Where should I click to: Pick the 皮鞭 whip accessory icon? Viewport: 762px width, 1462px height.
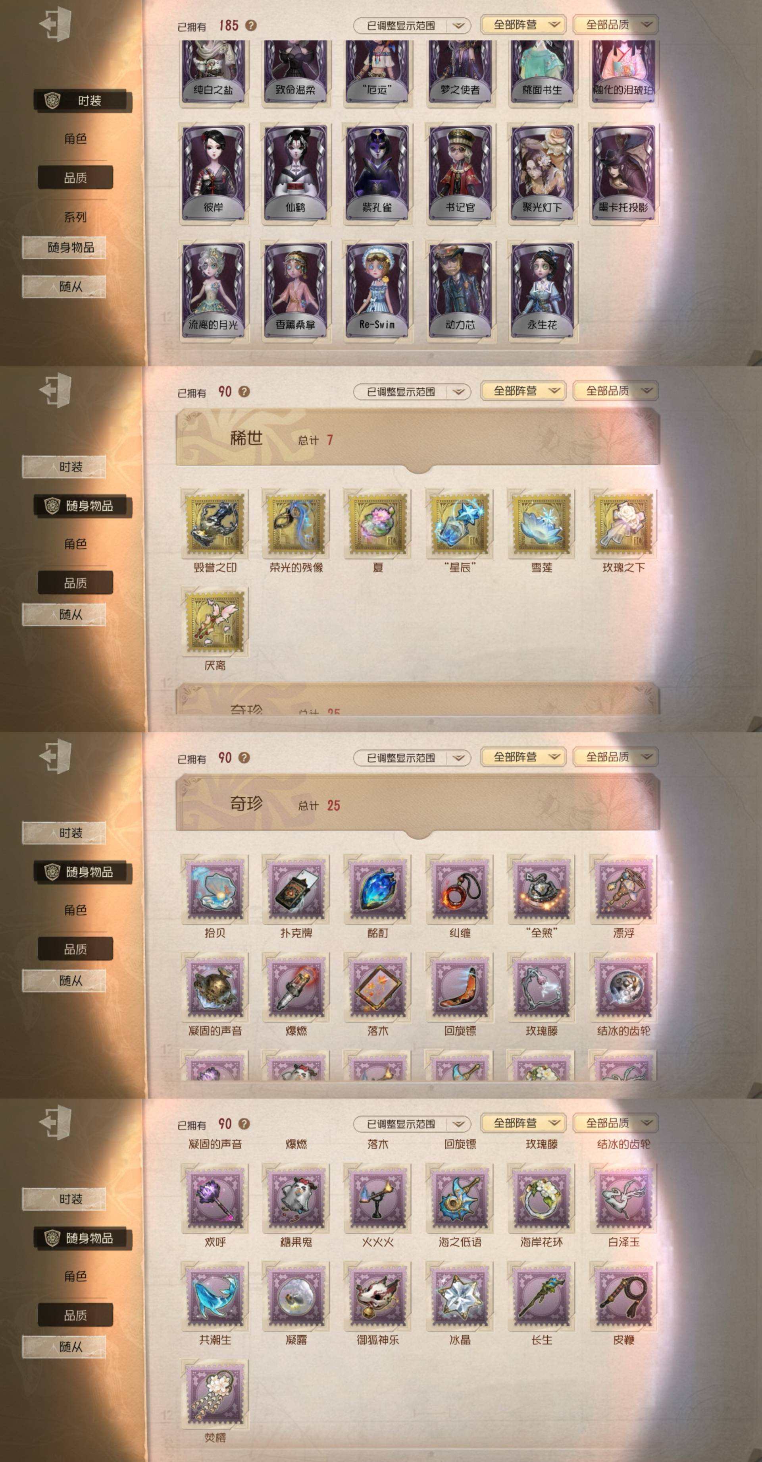[x=623, y=1296]
